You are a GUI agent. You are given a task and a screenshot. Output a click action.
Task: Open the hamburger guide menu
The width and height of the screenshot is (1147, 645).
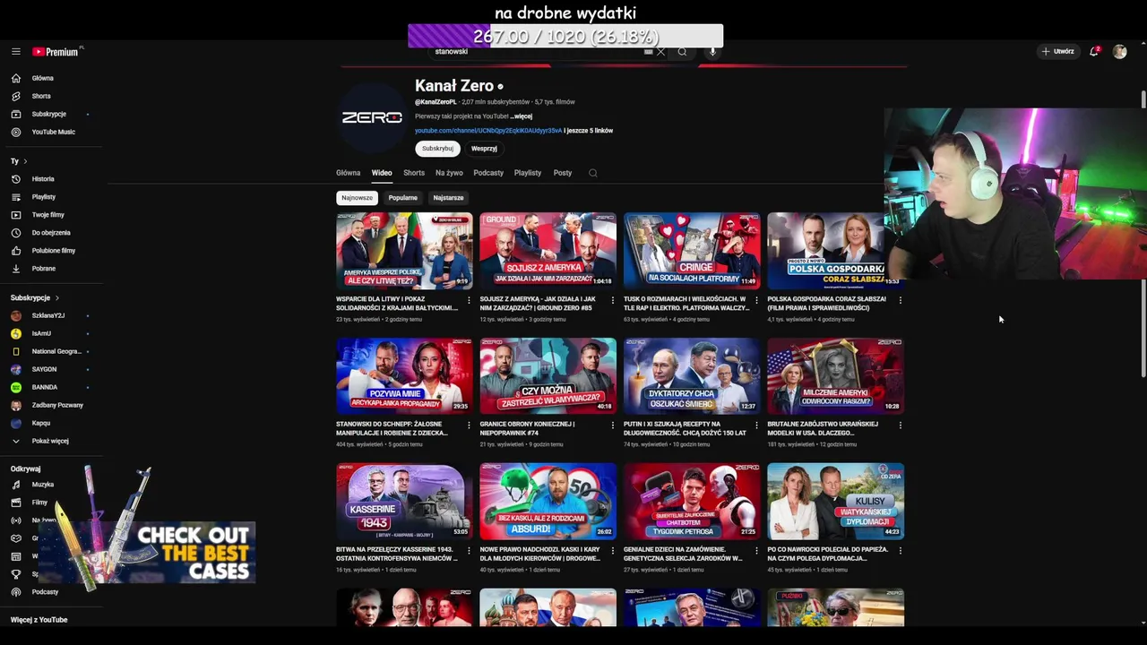click(x=16, y=52)
